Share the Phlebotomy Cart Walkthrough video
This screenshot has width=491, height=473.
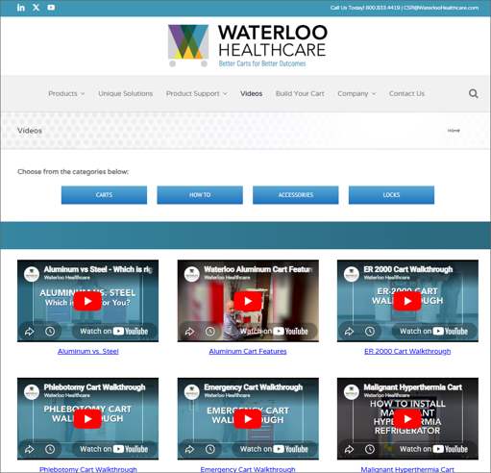[30, 449]
